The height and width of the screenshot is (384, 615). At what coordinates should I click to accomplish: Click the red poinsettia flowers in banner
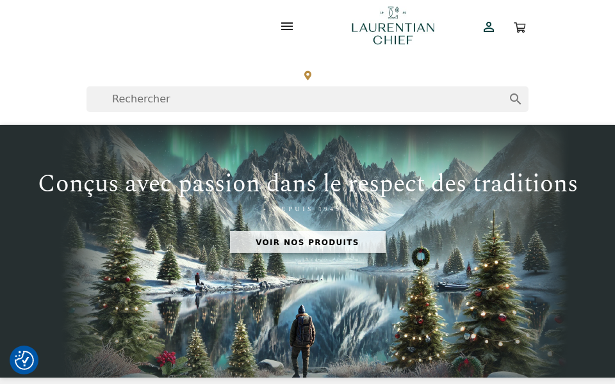coord(167,358)
